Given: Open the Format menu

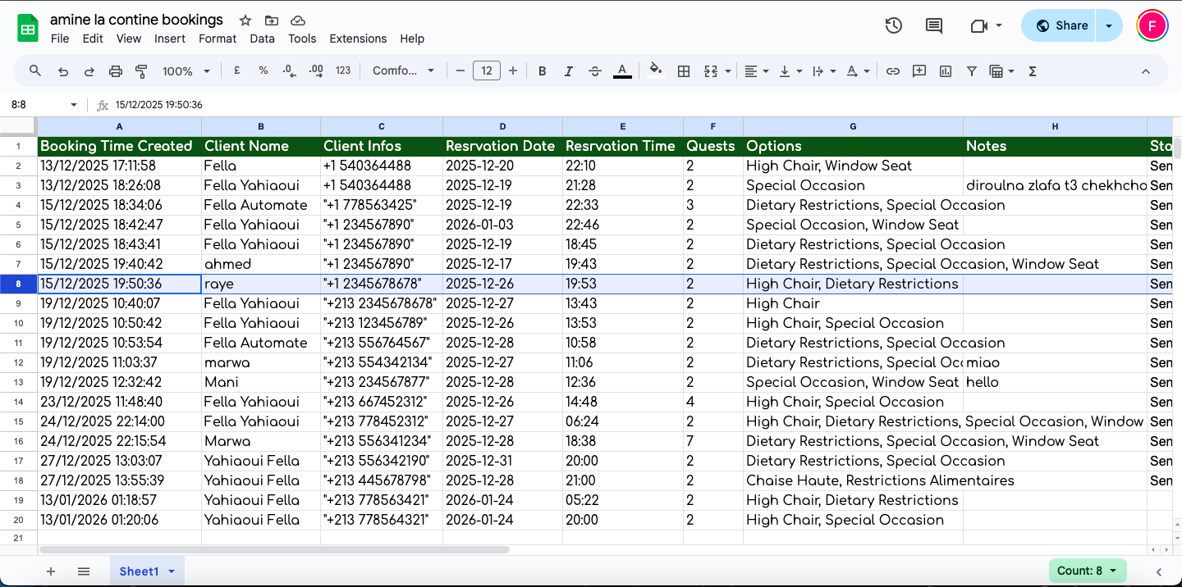Looking at the screenshot, I should click(x=217, y=39).
